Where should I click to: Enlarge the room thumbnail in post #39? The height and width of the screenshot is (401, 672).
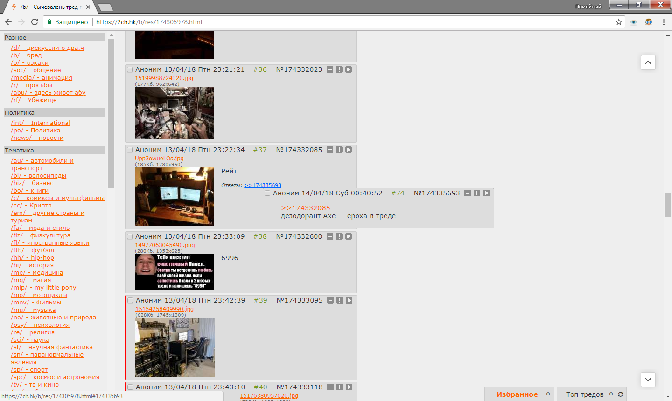tap(175, 347)
